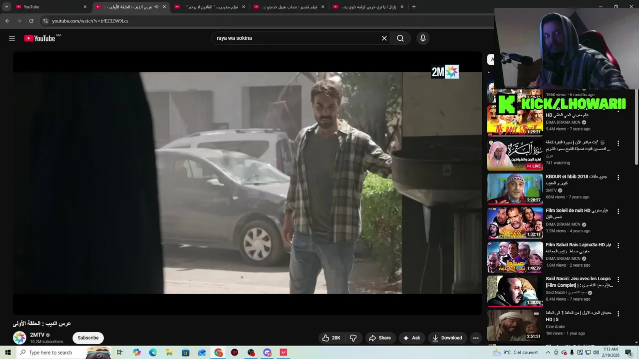Launch Copilot from the taskbar
The height and width of the screenshot is (359, 639).
click(137, 353)
